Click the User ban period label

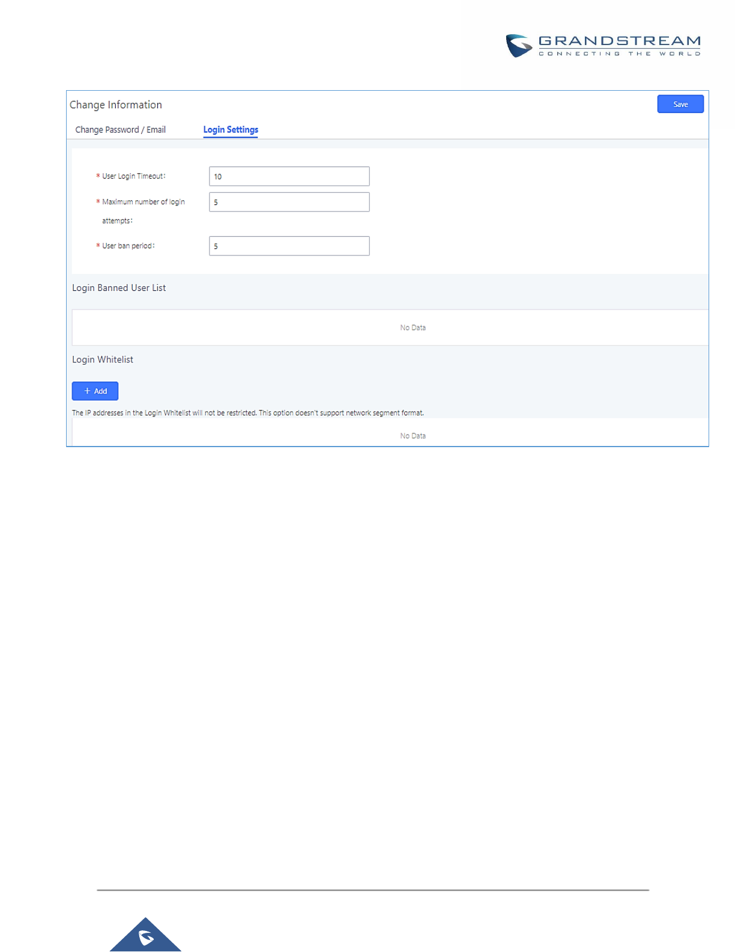[128, 246]
